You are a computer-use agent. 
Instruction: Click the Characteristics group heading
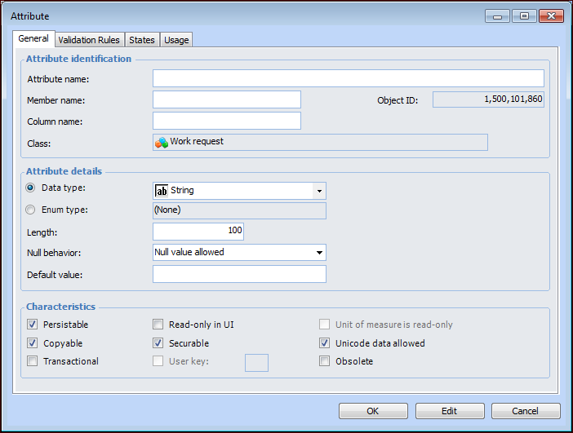(60, 307)
